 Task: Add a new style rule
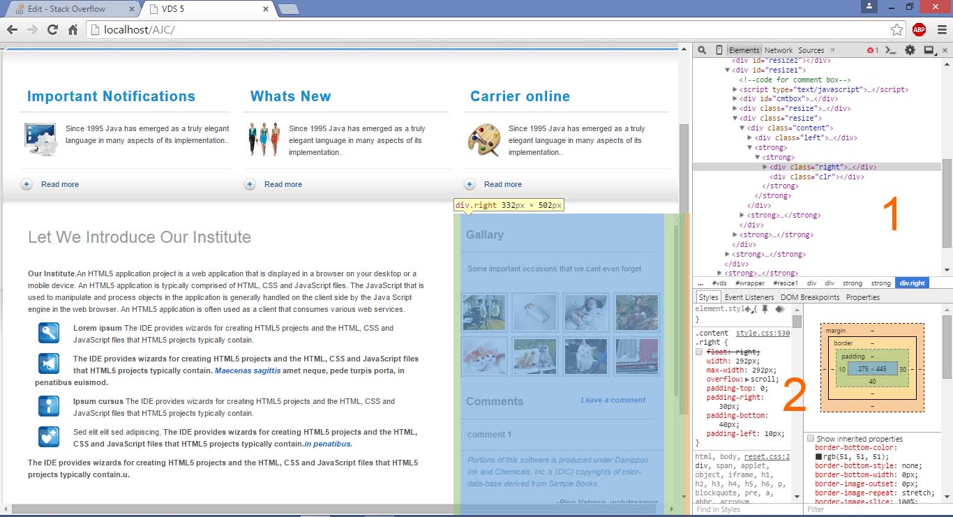pos(749,309)
